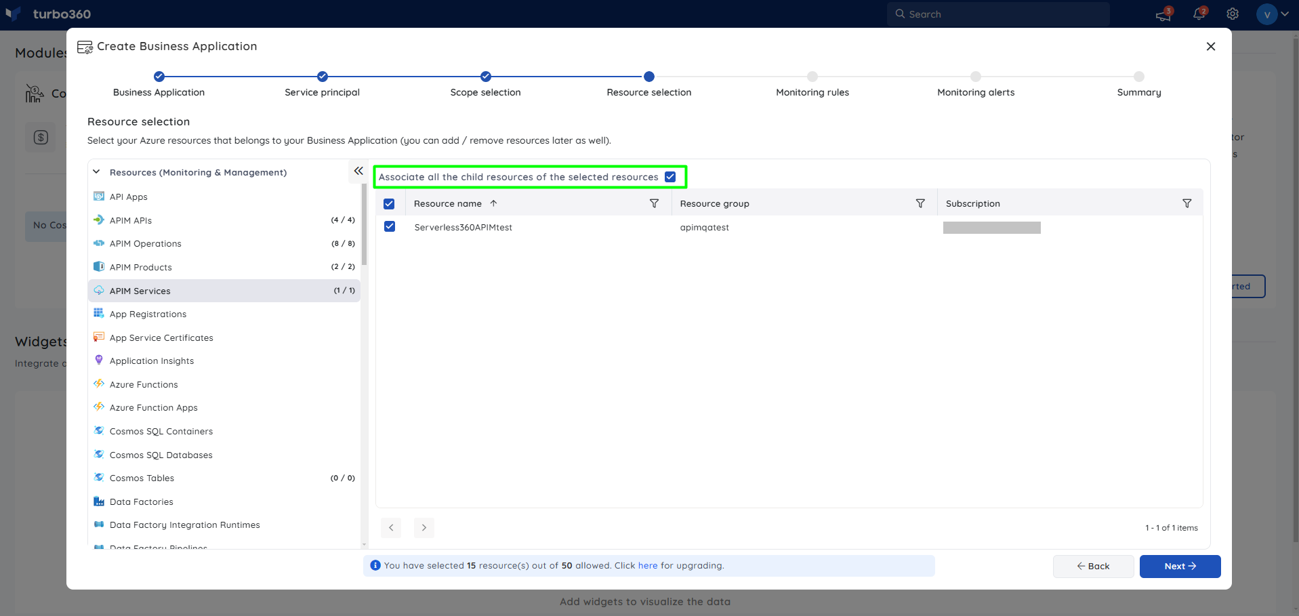This screenshot has height=616, width=1299.
Task: Click the Serverless360APIMtest resource name
Action: tap(463, 227)
